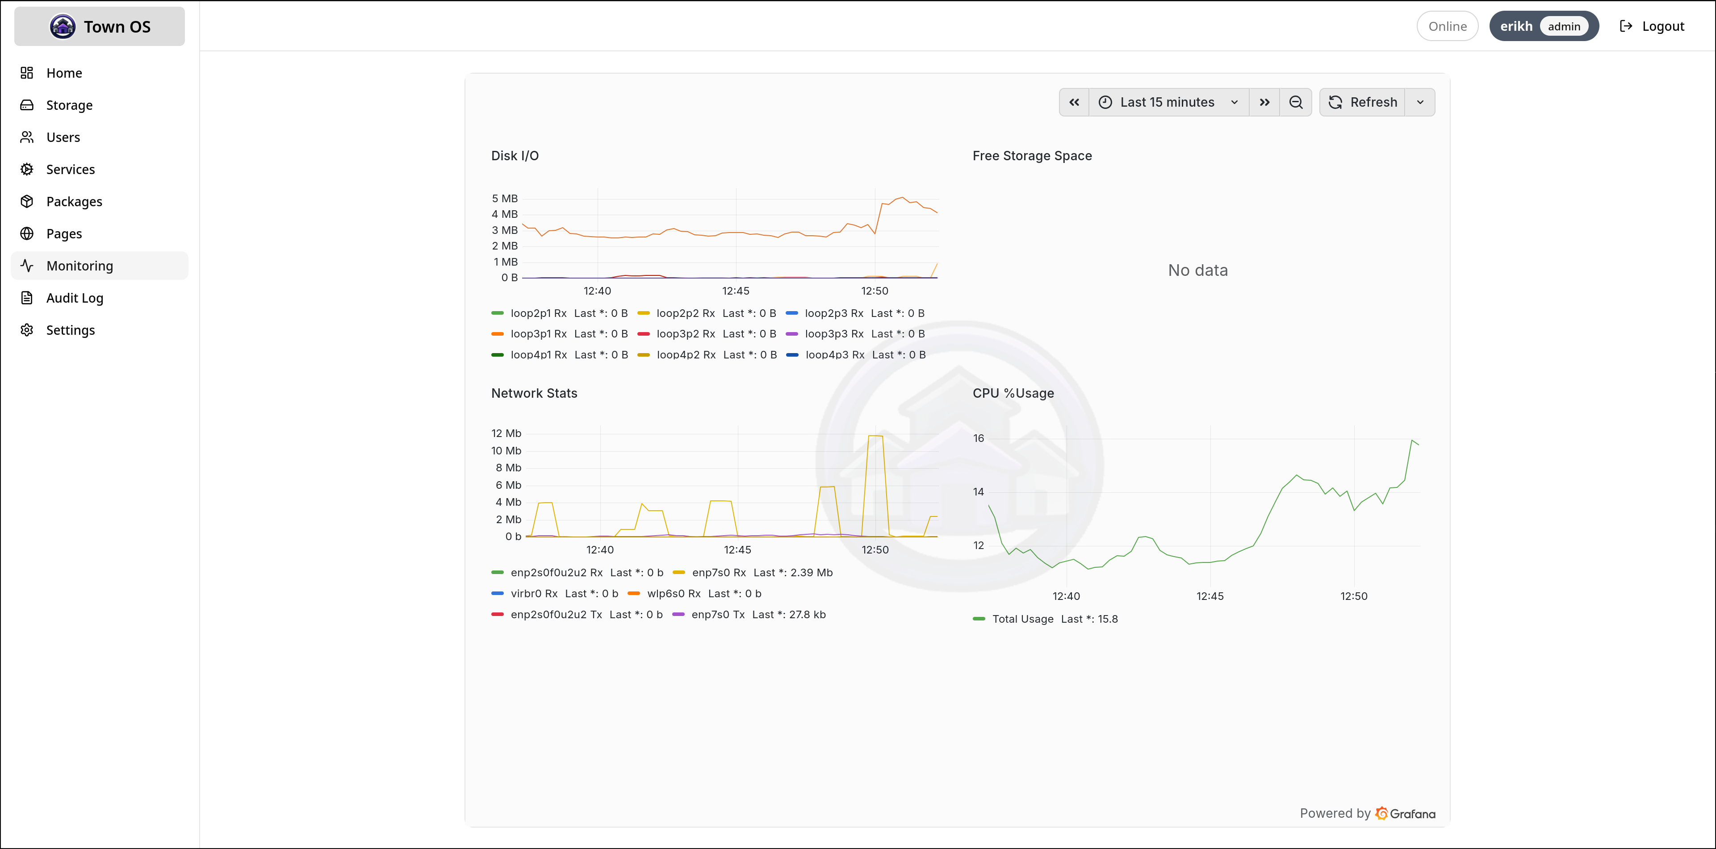Open the Last 15 minutes time range dropdown
The width and height of the screenshot is (1716, 849).
[x=1167, y=102]
